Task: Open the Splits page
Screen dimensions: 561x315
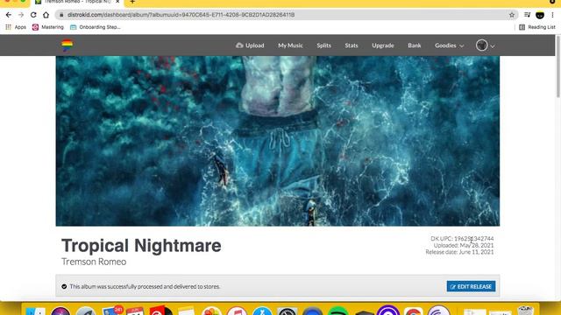Action: 323,45
